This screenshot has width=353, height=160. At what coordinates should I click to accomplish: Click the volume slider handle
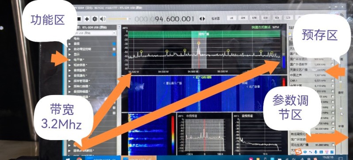pos(127,19)
